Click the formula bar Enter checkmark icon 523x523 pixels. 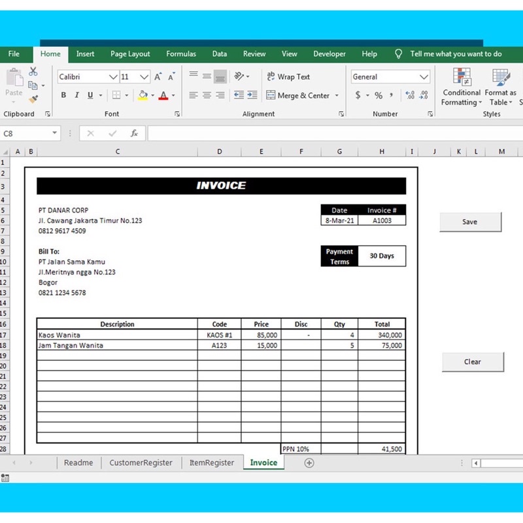pyautogui.click(x=112, y=133)
